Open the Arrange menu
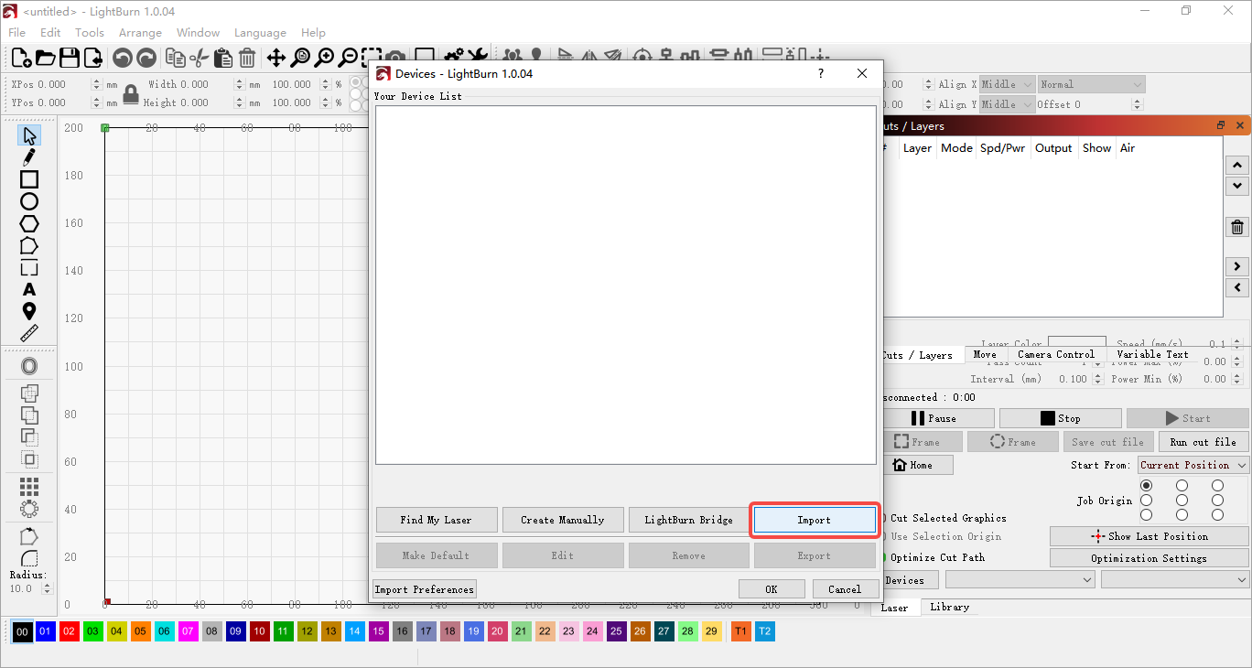1252x668 pixels. click(140, 32)
